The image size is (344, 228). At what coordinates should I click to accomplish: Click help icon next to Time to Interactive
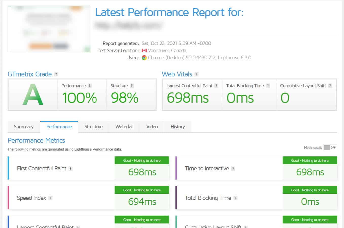[233, 169]
